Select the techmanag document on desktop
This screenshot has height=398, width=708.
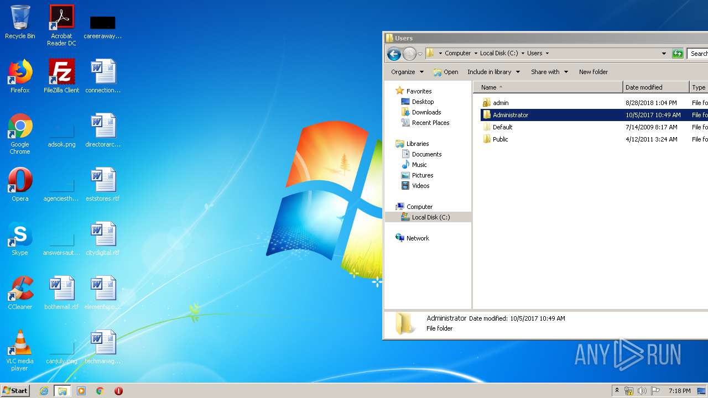click(x=103, y=347)
